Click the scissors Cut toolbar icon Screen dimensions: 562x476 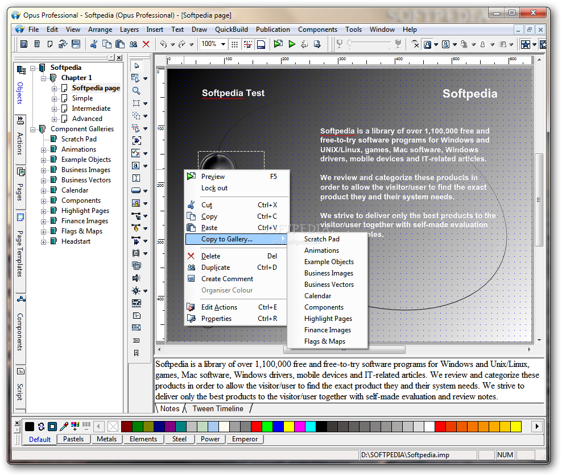(93, 44)
